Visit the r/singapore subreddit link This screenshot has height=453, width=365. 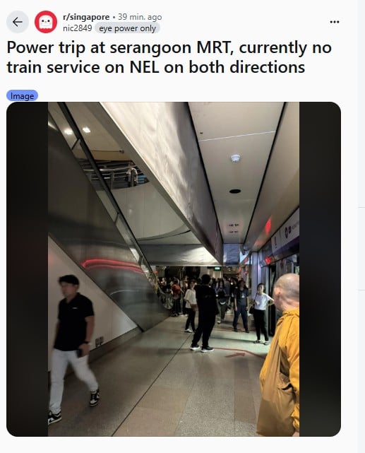[86, 17]
